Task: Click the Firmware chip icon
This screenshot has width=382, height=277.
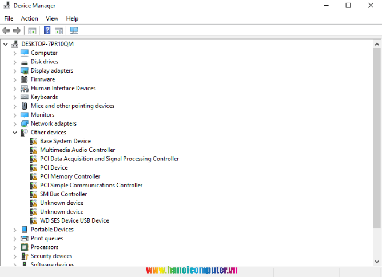Action: [25, 79]
